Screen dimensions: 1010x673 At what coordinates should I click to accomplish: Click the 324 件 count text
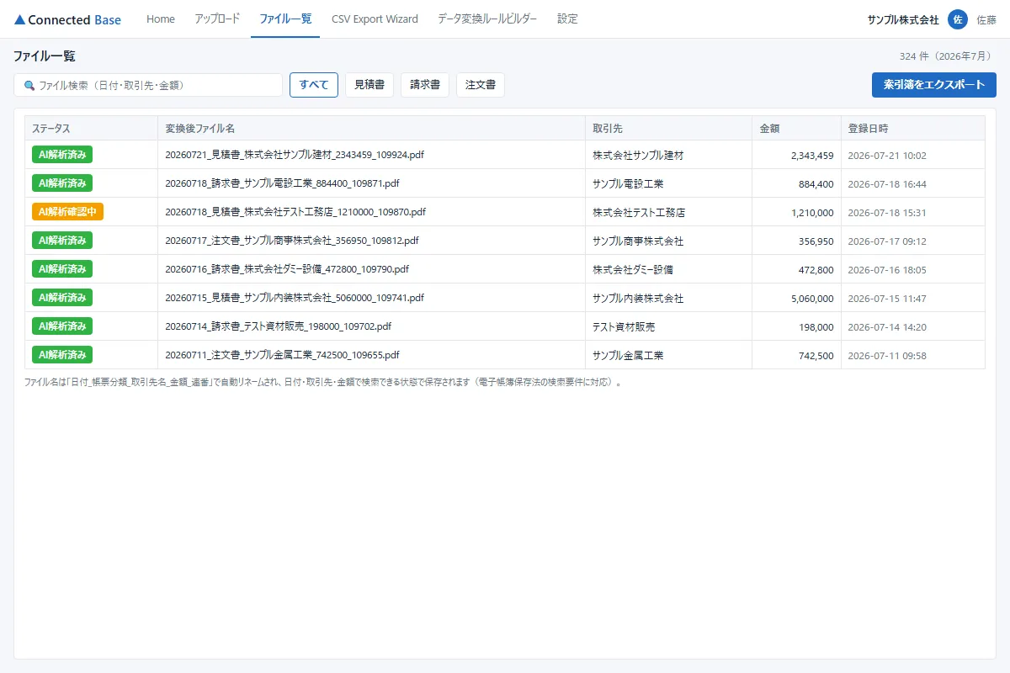(948, 56)
